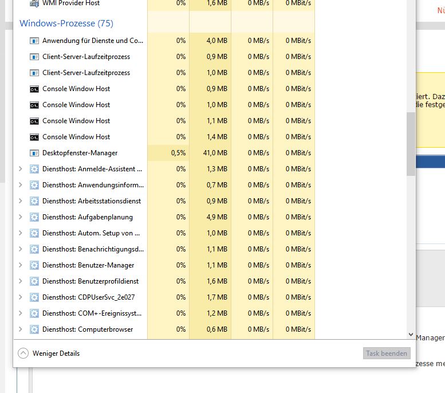Select the Desktopfenster-Manager process name
This screenshot has height=393, width=445.
tap(80, 153)
